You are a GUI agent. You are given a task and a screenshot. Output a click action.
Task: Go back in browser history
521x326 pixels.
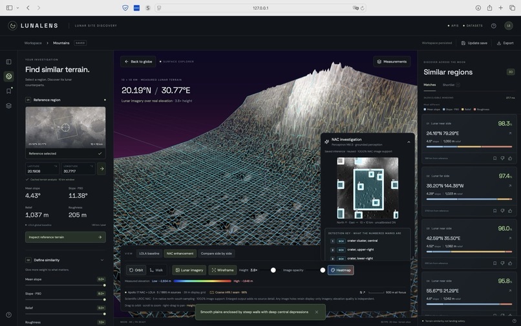tap(28, 8)
